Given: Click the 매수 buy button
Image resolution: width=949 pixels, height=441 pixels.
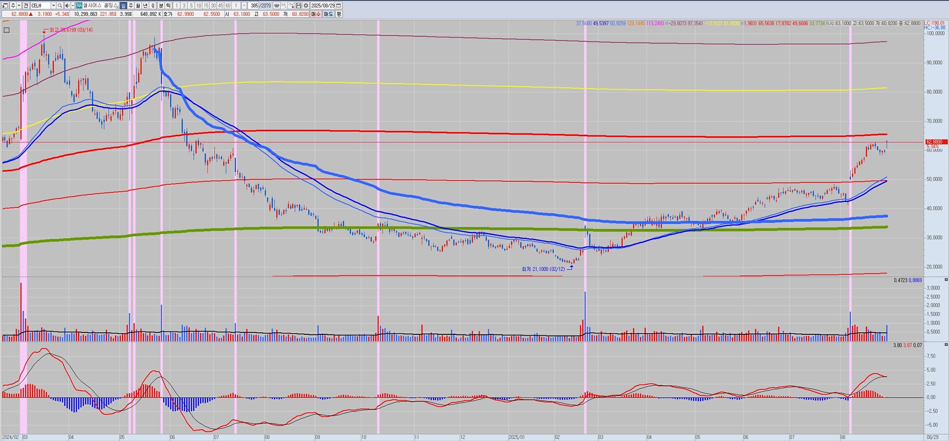Looking at the screenshot, I should coord(316,14).
